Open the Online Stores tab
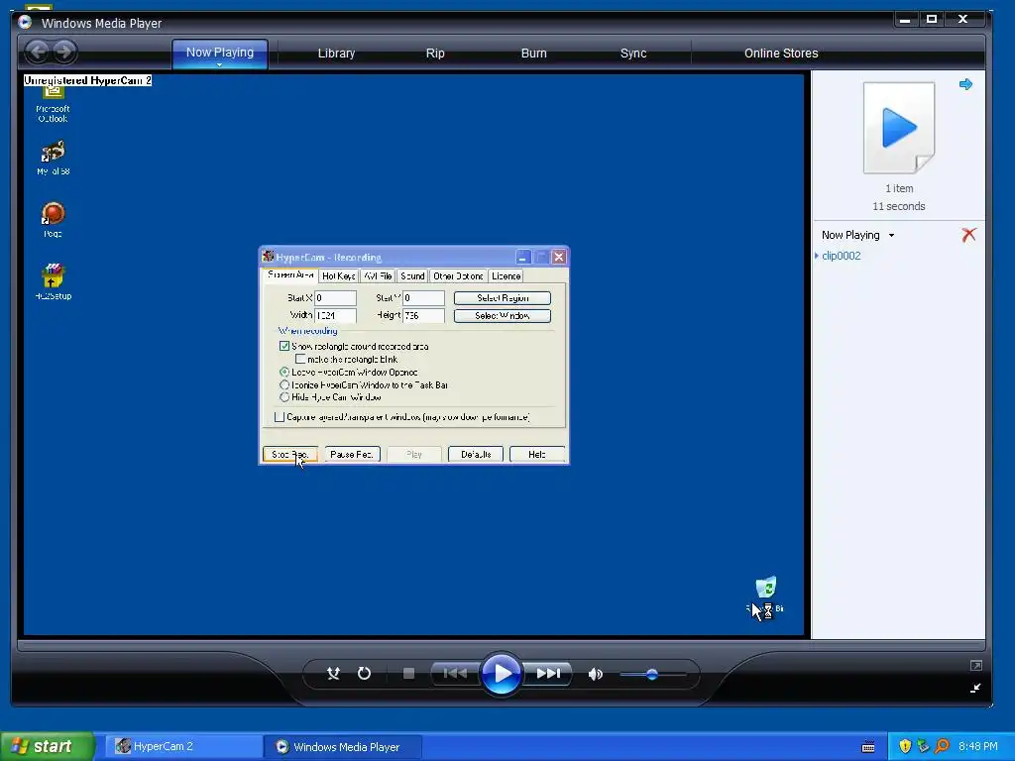Image resolution: width=1015 pixels, height=761 pixels. pyautogui.click(x=781, y=54)
